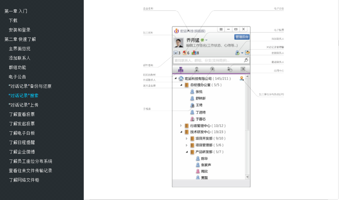339x200 pixels.
Task: Click the 管理后台 button
Action: click(x=242, y=37)
